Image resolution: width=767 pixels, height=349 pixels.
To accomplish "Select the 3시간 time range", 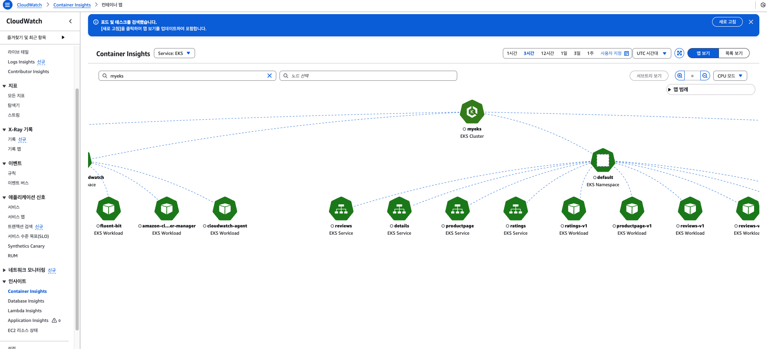I will pyautogui.click(x=529, y=53).
